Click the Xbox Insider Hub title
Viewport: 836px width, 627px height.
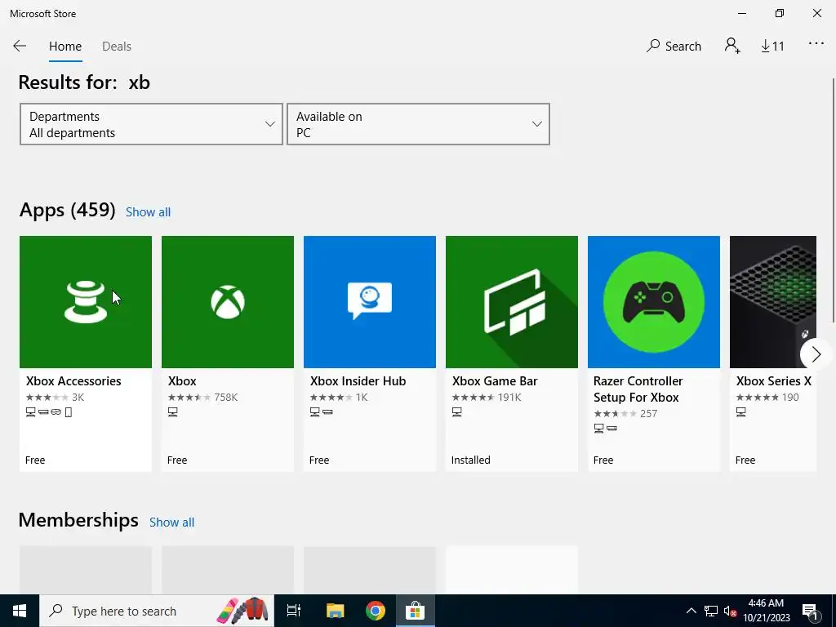pos(358,381)
